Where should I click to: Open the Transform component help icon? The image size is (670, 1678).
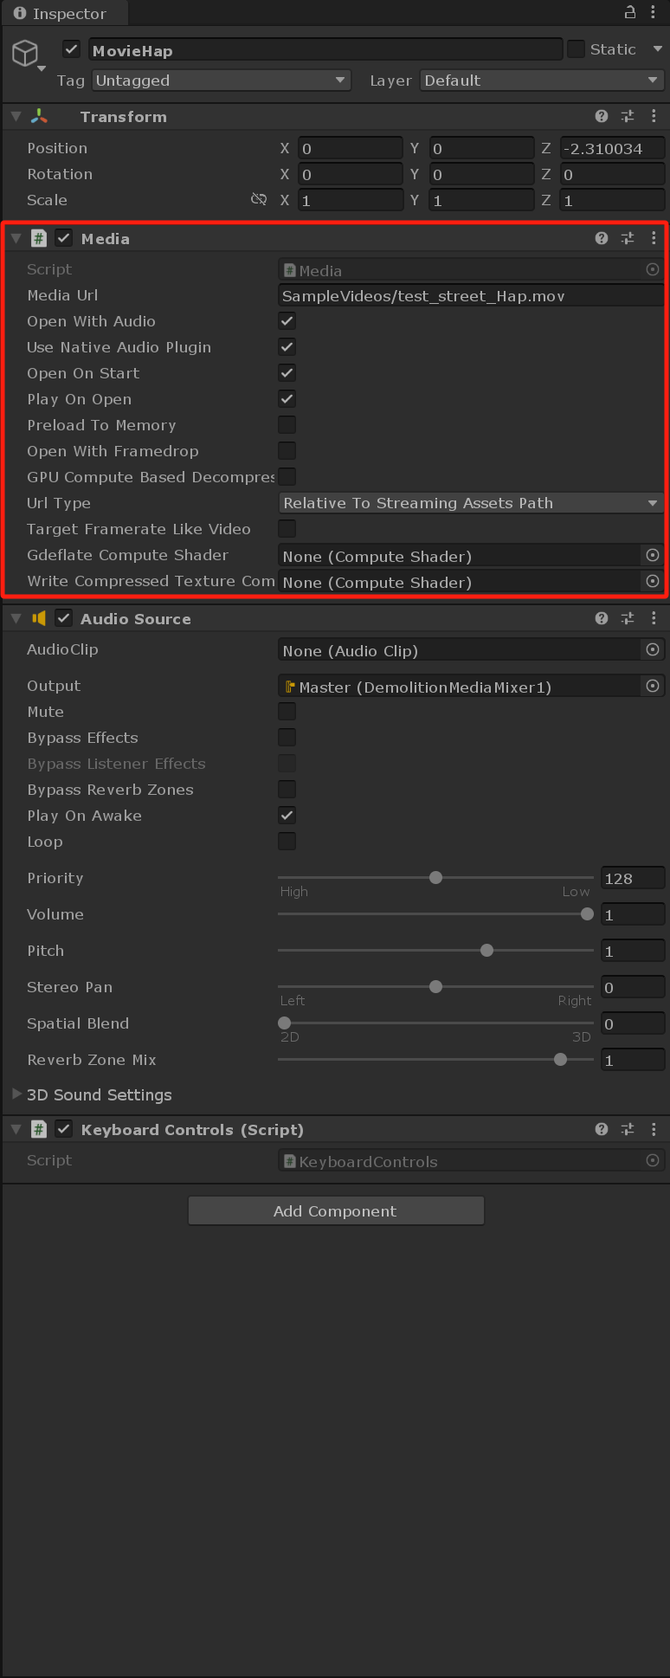tap(602, 116)
